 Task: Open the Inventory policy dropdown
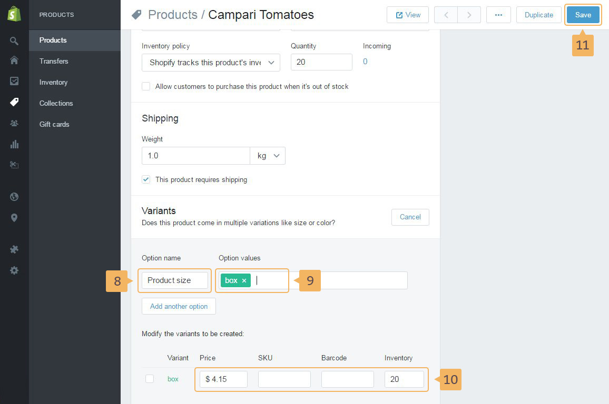click(x=211, y=63)
